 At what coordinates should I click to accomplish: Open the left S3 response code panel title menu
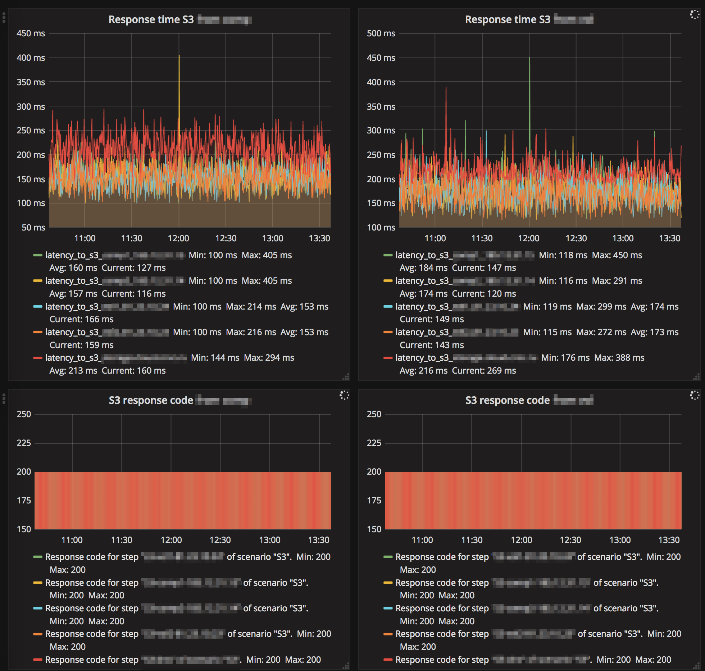(179, 400)
